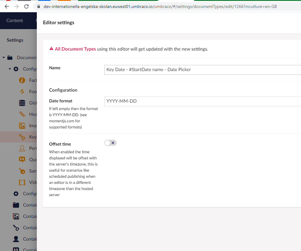Screen dimensions: 301x251
Task: Click the browser back navigation arrow
Action: pos(6,6)
